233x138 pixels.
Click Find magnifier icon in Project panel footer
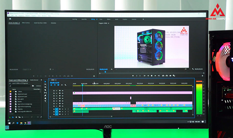coord(41,117)
